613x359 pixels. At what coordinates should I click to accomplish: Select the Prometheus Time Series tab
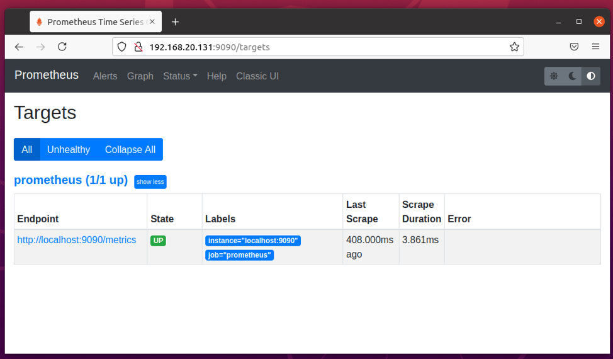click(96, 22)
